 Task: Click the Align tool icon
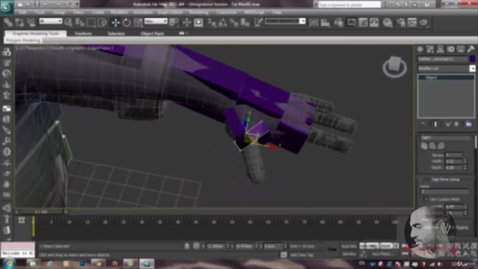(x=326, y=22)
